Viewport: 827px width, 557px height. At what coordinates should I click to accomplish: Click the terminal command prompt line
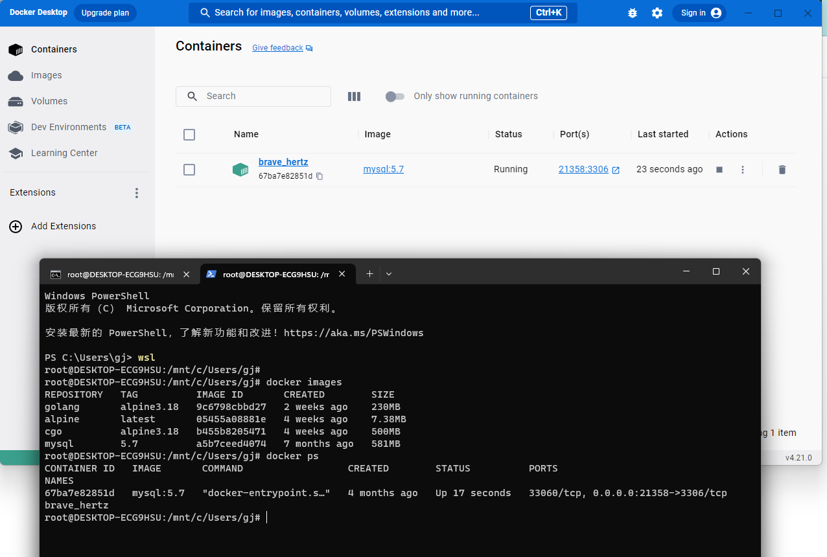point(156,517)
